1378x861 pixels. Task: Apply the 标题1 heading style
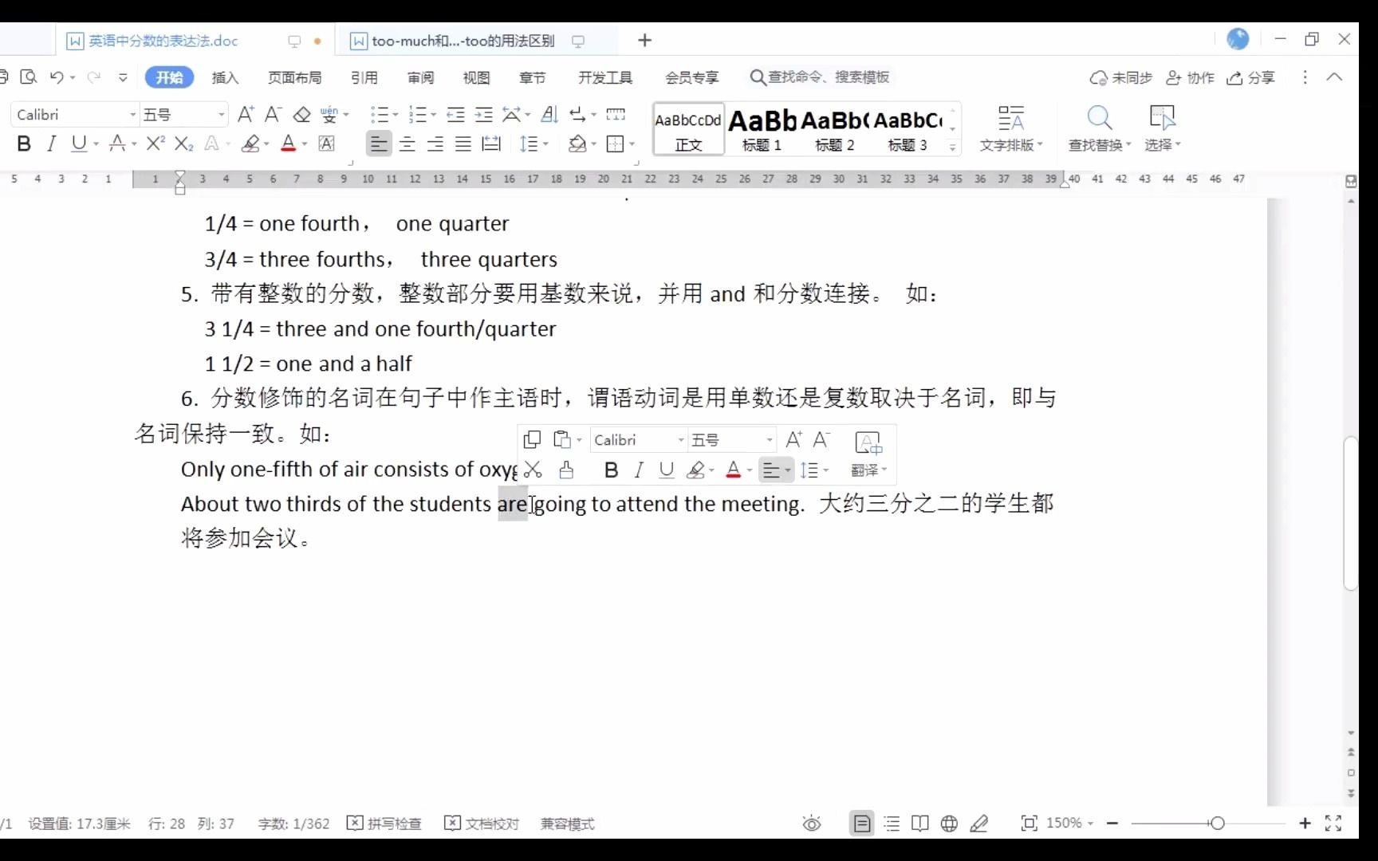760,129
